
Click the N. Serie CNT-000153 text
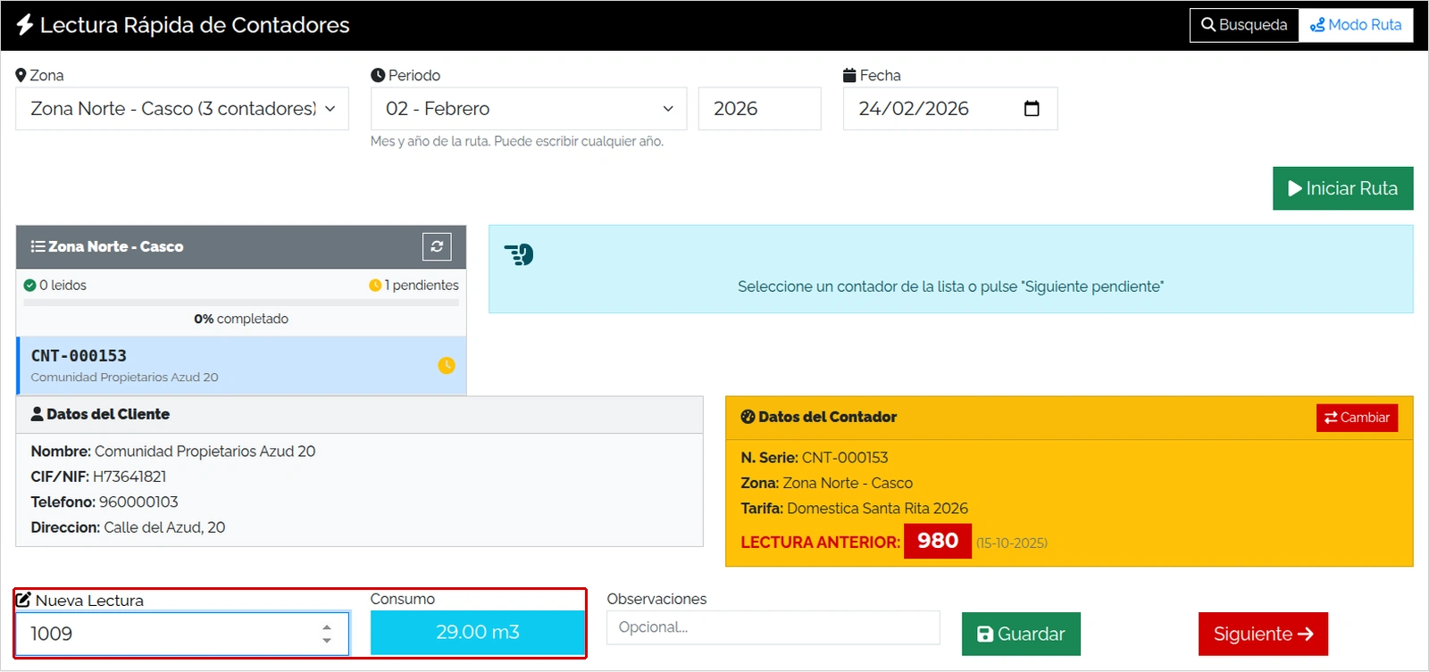(815, 458)
